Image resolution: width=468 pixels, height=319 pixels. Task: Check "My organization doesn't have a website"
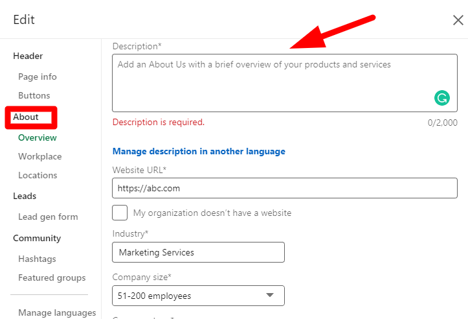pyautogui.click(x=120, y=213)
